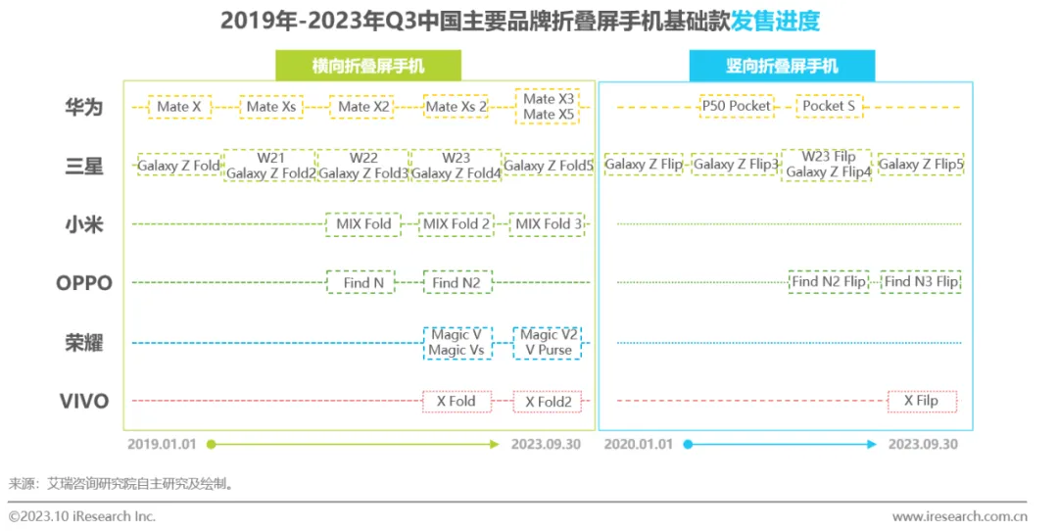1058x532 pixels.
Task: Select the 三星 row label
Action: (x=83, y=166)
